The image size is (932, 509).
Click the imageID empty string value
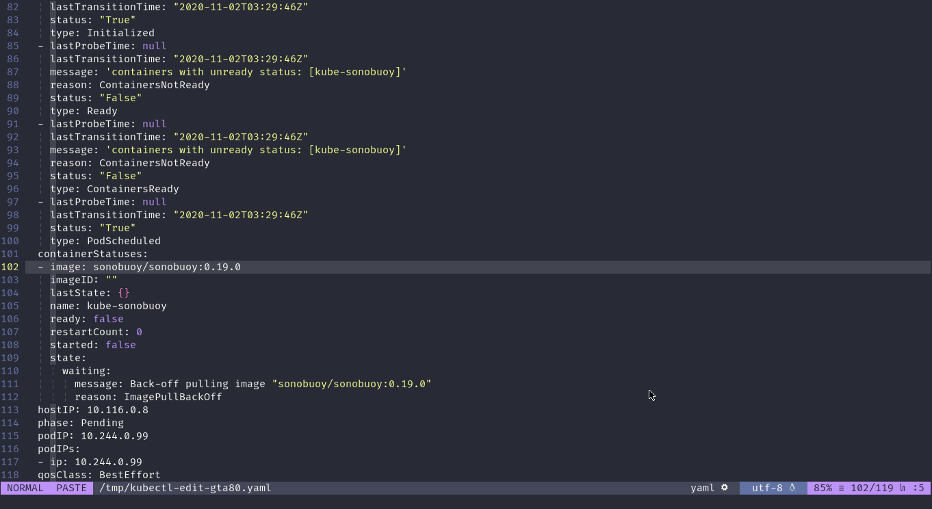coord(112,280)
